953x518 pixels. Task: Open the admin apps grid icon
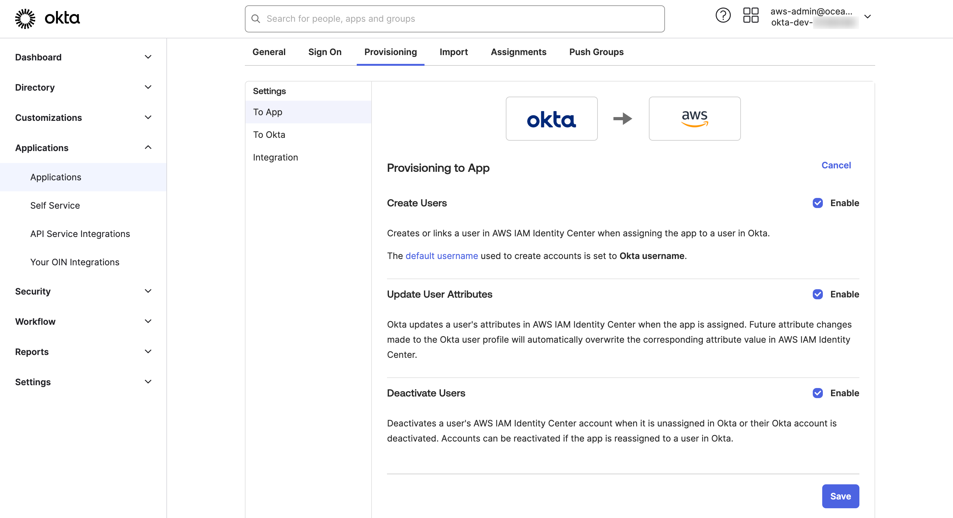[751, 15]
